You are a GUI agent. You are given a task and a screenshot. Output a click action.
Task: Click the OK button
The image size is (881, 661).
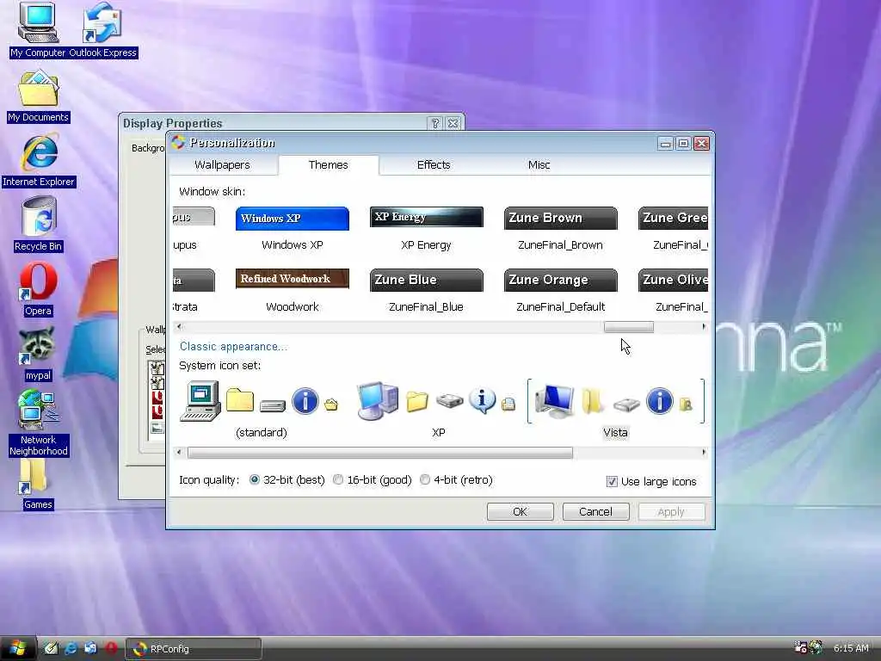(521, 511)
